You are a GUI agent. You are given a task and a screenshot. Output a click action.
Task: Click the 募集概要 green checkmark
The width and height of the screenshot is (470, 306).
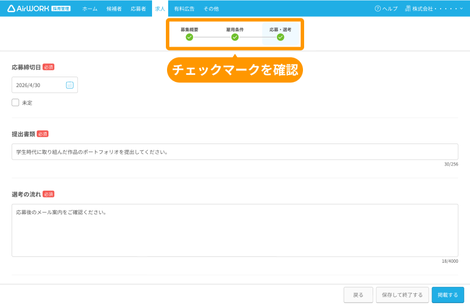pos(189,37)
